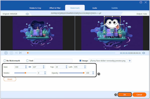150x99 pixels.
Task: Close the editing window
Action: pyautogui.click(x=145, y=2)
